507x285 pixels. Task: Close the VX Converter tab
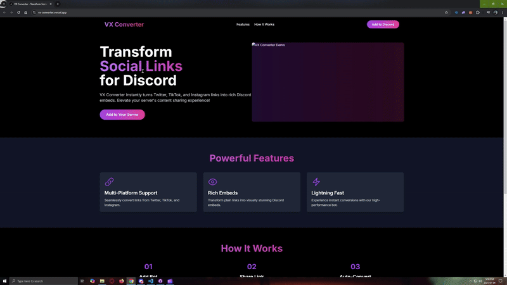(51, 4)
